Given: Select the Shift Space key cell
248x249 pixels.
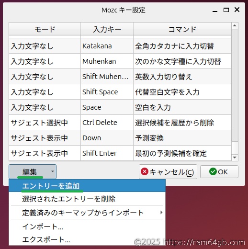Looking at the screenshot, I should click(x=107, y=92).
